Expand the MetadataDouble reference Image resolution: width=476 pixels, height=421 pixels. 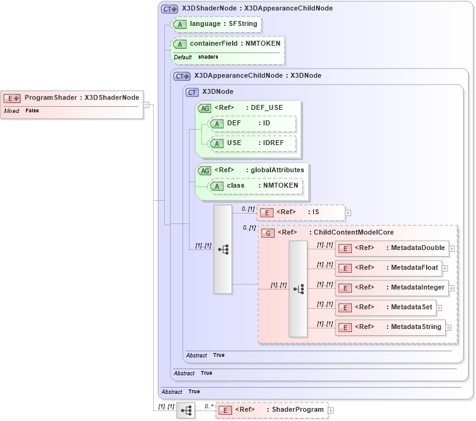click(452, 249)
